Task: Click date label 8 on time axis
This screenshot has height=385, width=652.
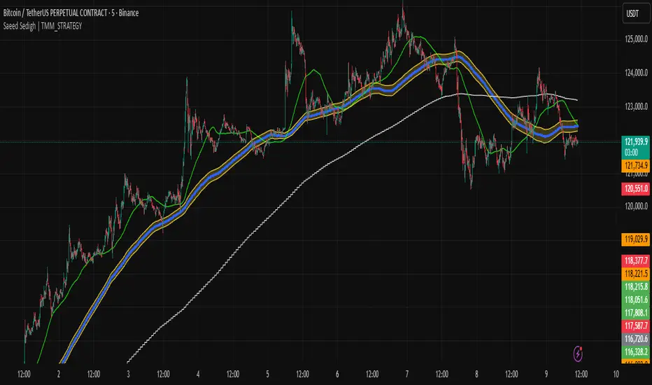Action: 476,374
